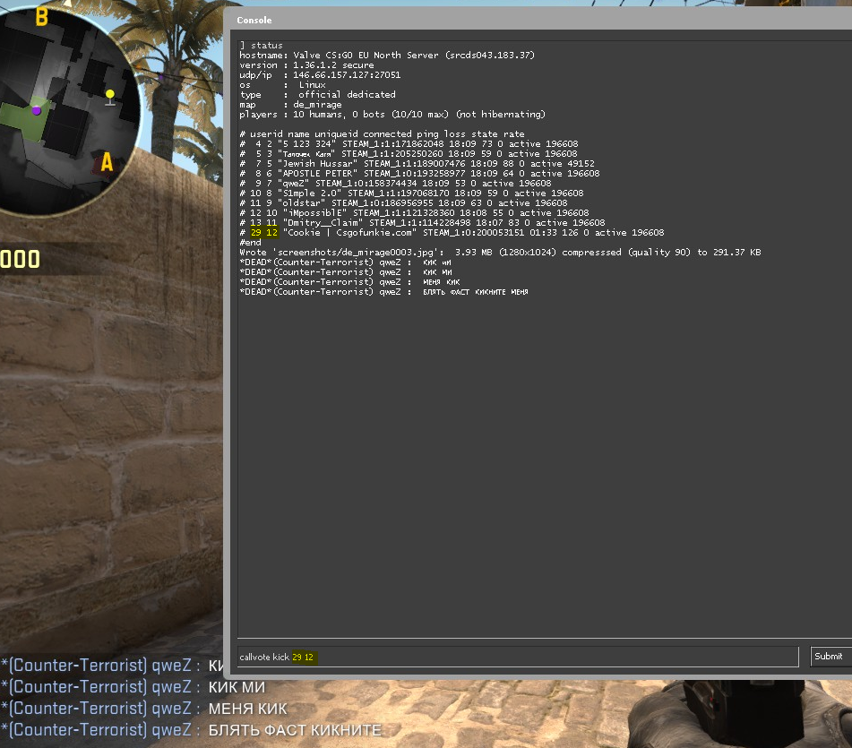Select the player row "Dmitry__Claim"
The image size is (852, 748).
coord(422,223)
